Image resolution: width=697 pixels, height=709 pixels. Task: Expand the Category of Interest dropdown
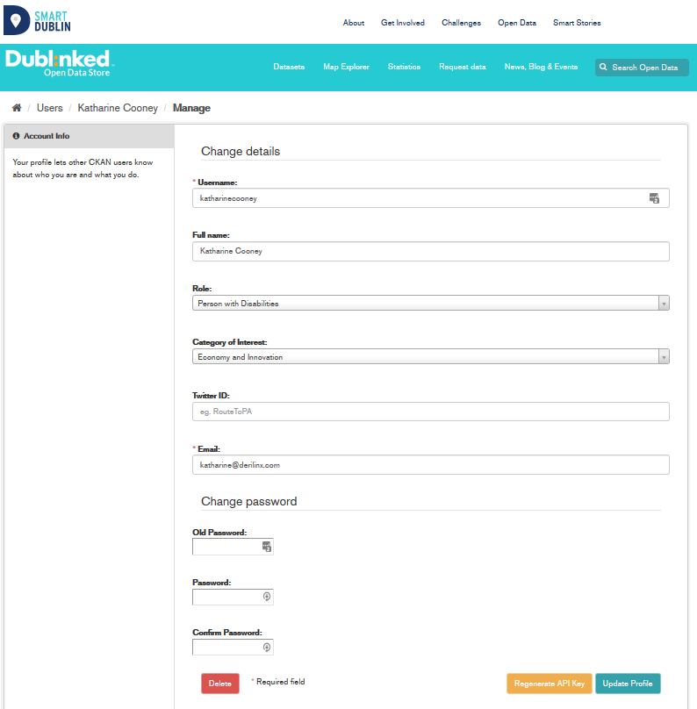pyautogui.click(x=430, y=357)
